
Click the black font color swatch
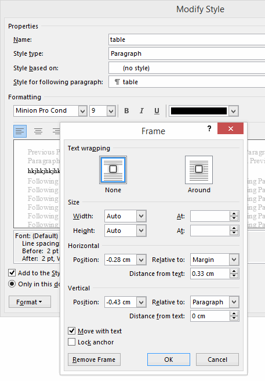199,111
